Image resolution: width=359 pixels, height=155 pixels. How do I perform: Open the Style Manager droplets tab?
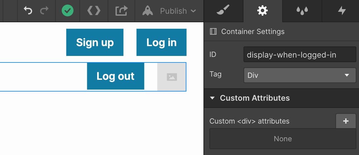(x=302, y=11)
